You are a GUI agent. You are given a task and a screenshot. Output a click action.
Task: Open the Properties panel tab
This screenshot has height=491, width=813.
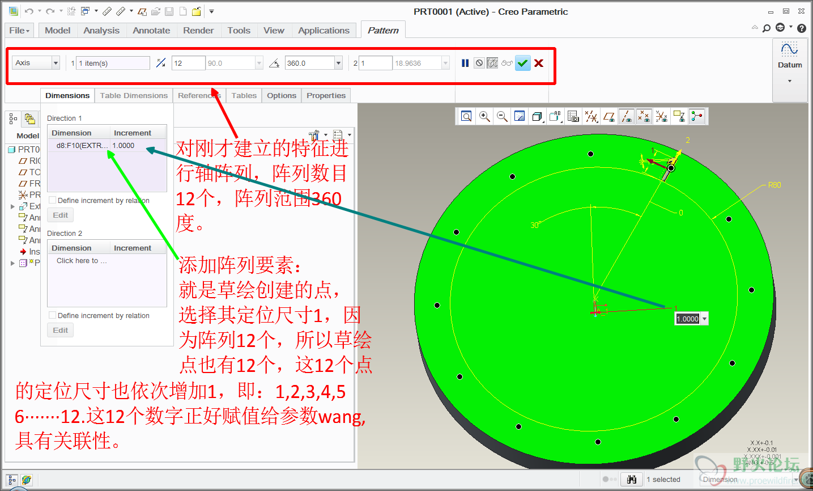click(x=326, y=95)
